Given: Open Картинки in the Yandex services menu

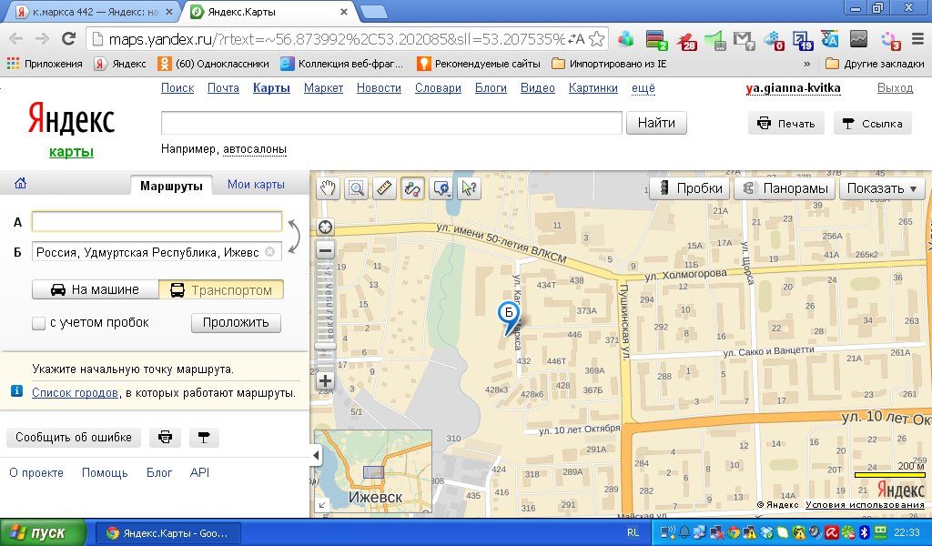Looking at the screenshot, I should (x=593, y=88).
